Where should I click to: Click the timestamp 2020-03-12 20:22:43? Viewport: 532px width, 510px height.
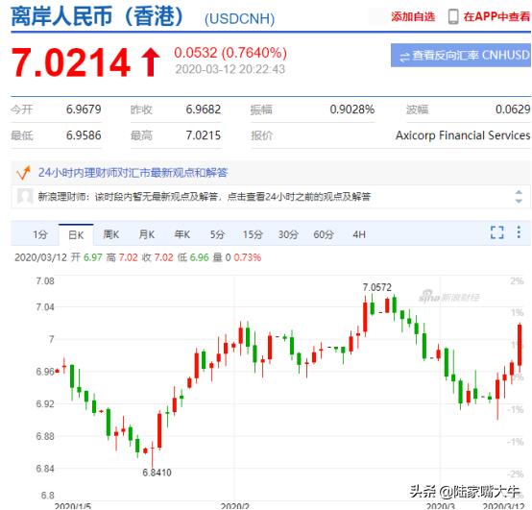[230, 69]
